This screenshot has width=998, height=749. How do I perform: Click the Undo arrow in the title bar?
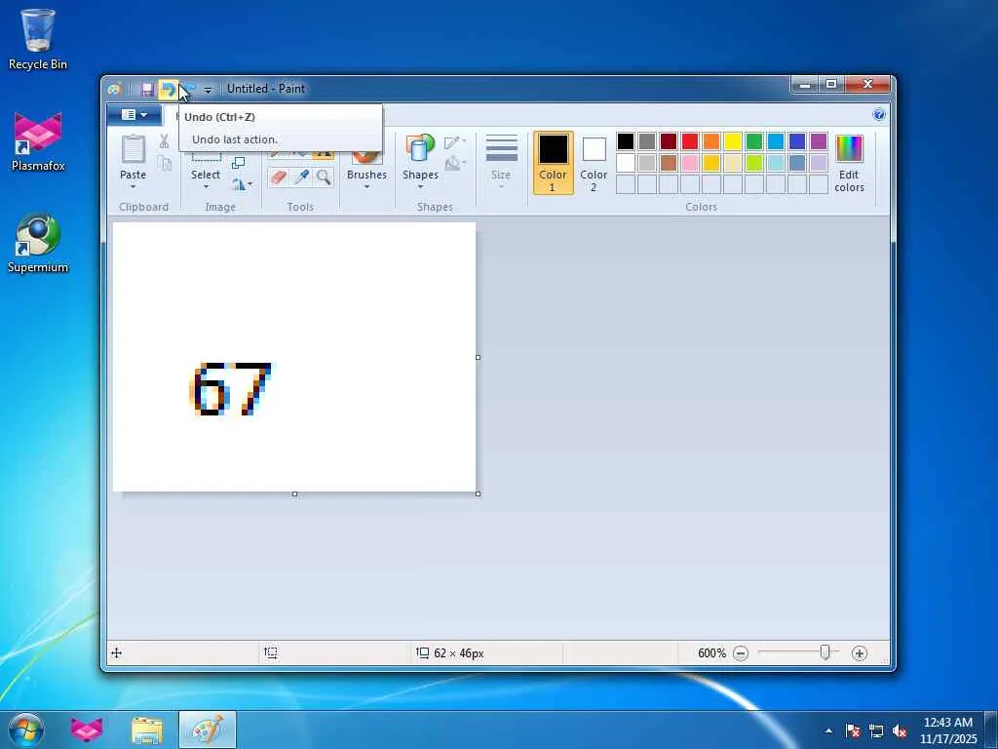tap(168, 89)
